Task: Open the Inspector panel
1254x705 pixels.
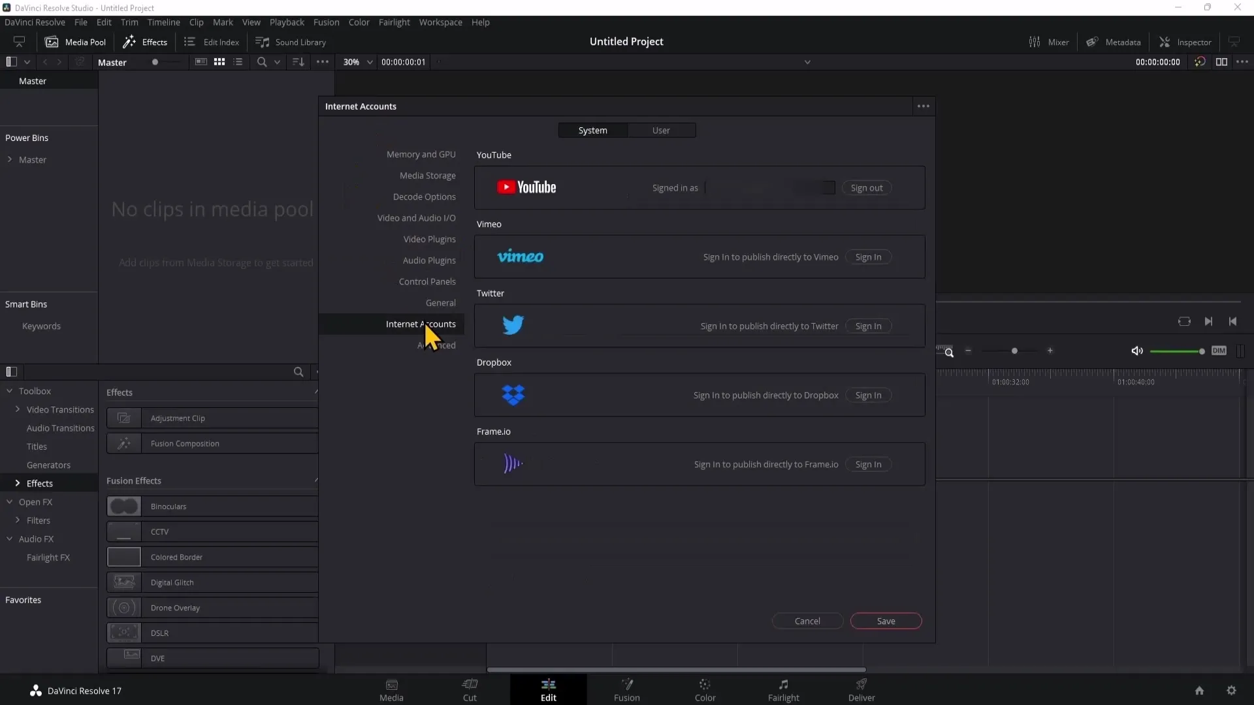Action: [1185, 42]
